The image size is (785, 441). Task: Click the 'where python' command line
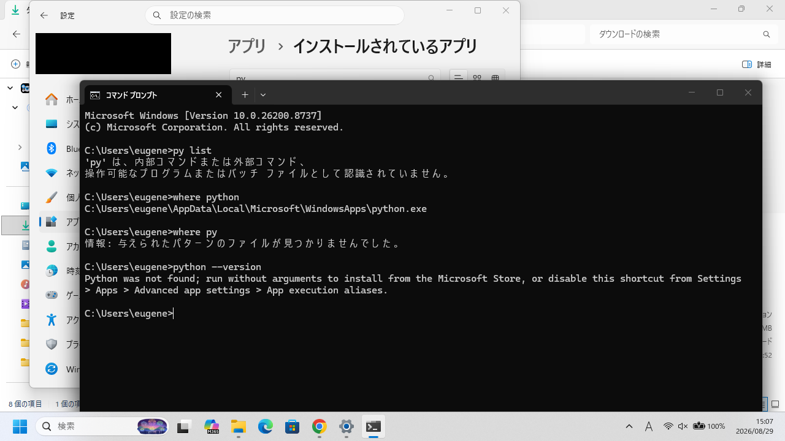[162, 197]
